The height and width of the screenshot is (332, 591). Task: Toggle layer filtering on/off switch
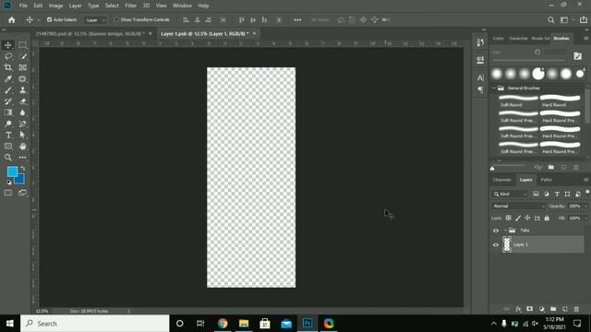click(x=587, y=193)
